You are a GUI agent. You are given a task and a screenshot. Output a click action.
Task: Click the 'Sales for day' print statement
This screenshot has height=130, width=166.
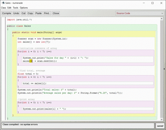pos(55,58)
